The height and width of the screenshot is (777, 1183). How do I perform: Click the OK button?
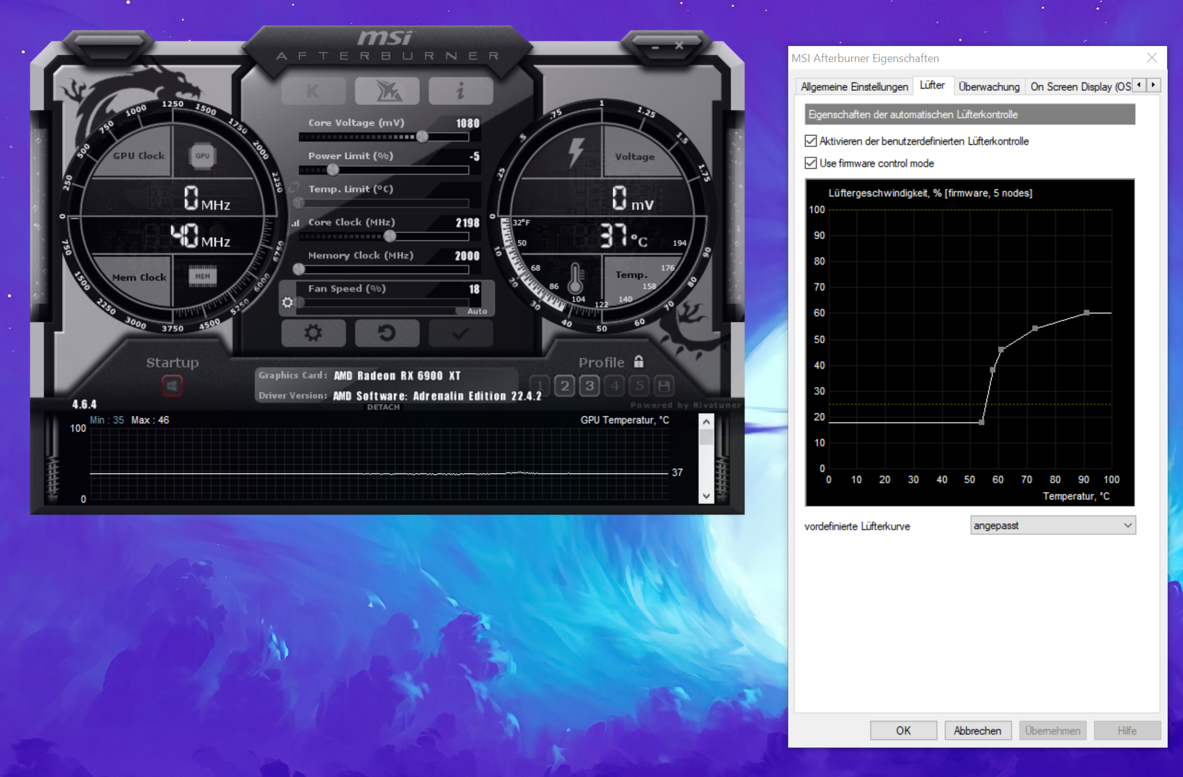(x=903, y=730)
